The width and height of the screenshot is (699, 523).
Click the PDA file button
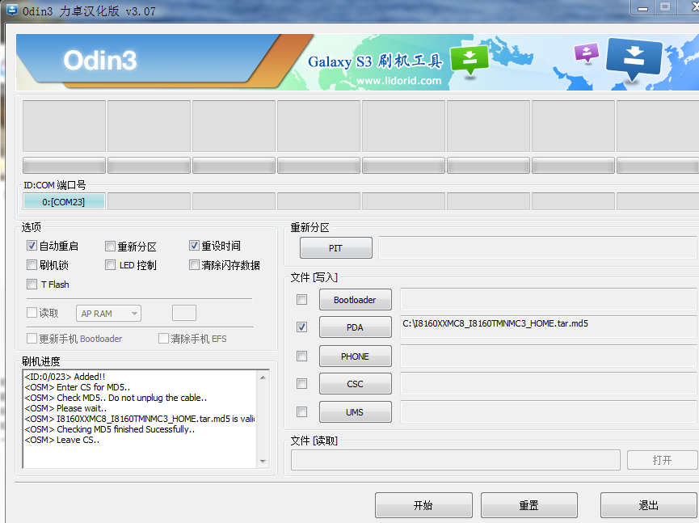[x=356, y=327]
